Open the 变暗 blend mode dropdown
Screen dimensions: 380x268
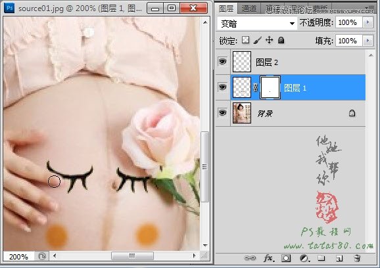[x=257, y=24]
